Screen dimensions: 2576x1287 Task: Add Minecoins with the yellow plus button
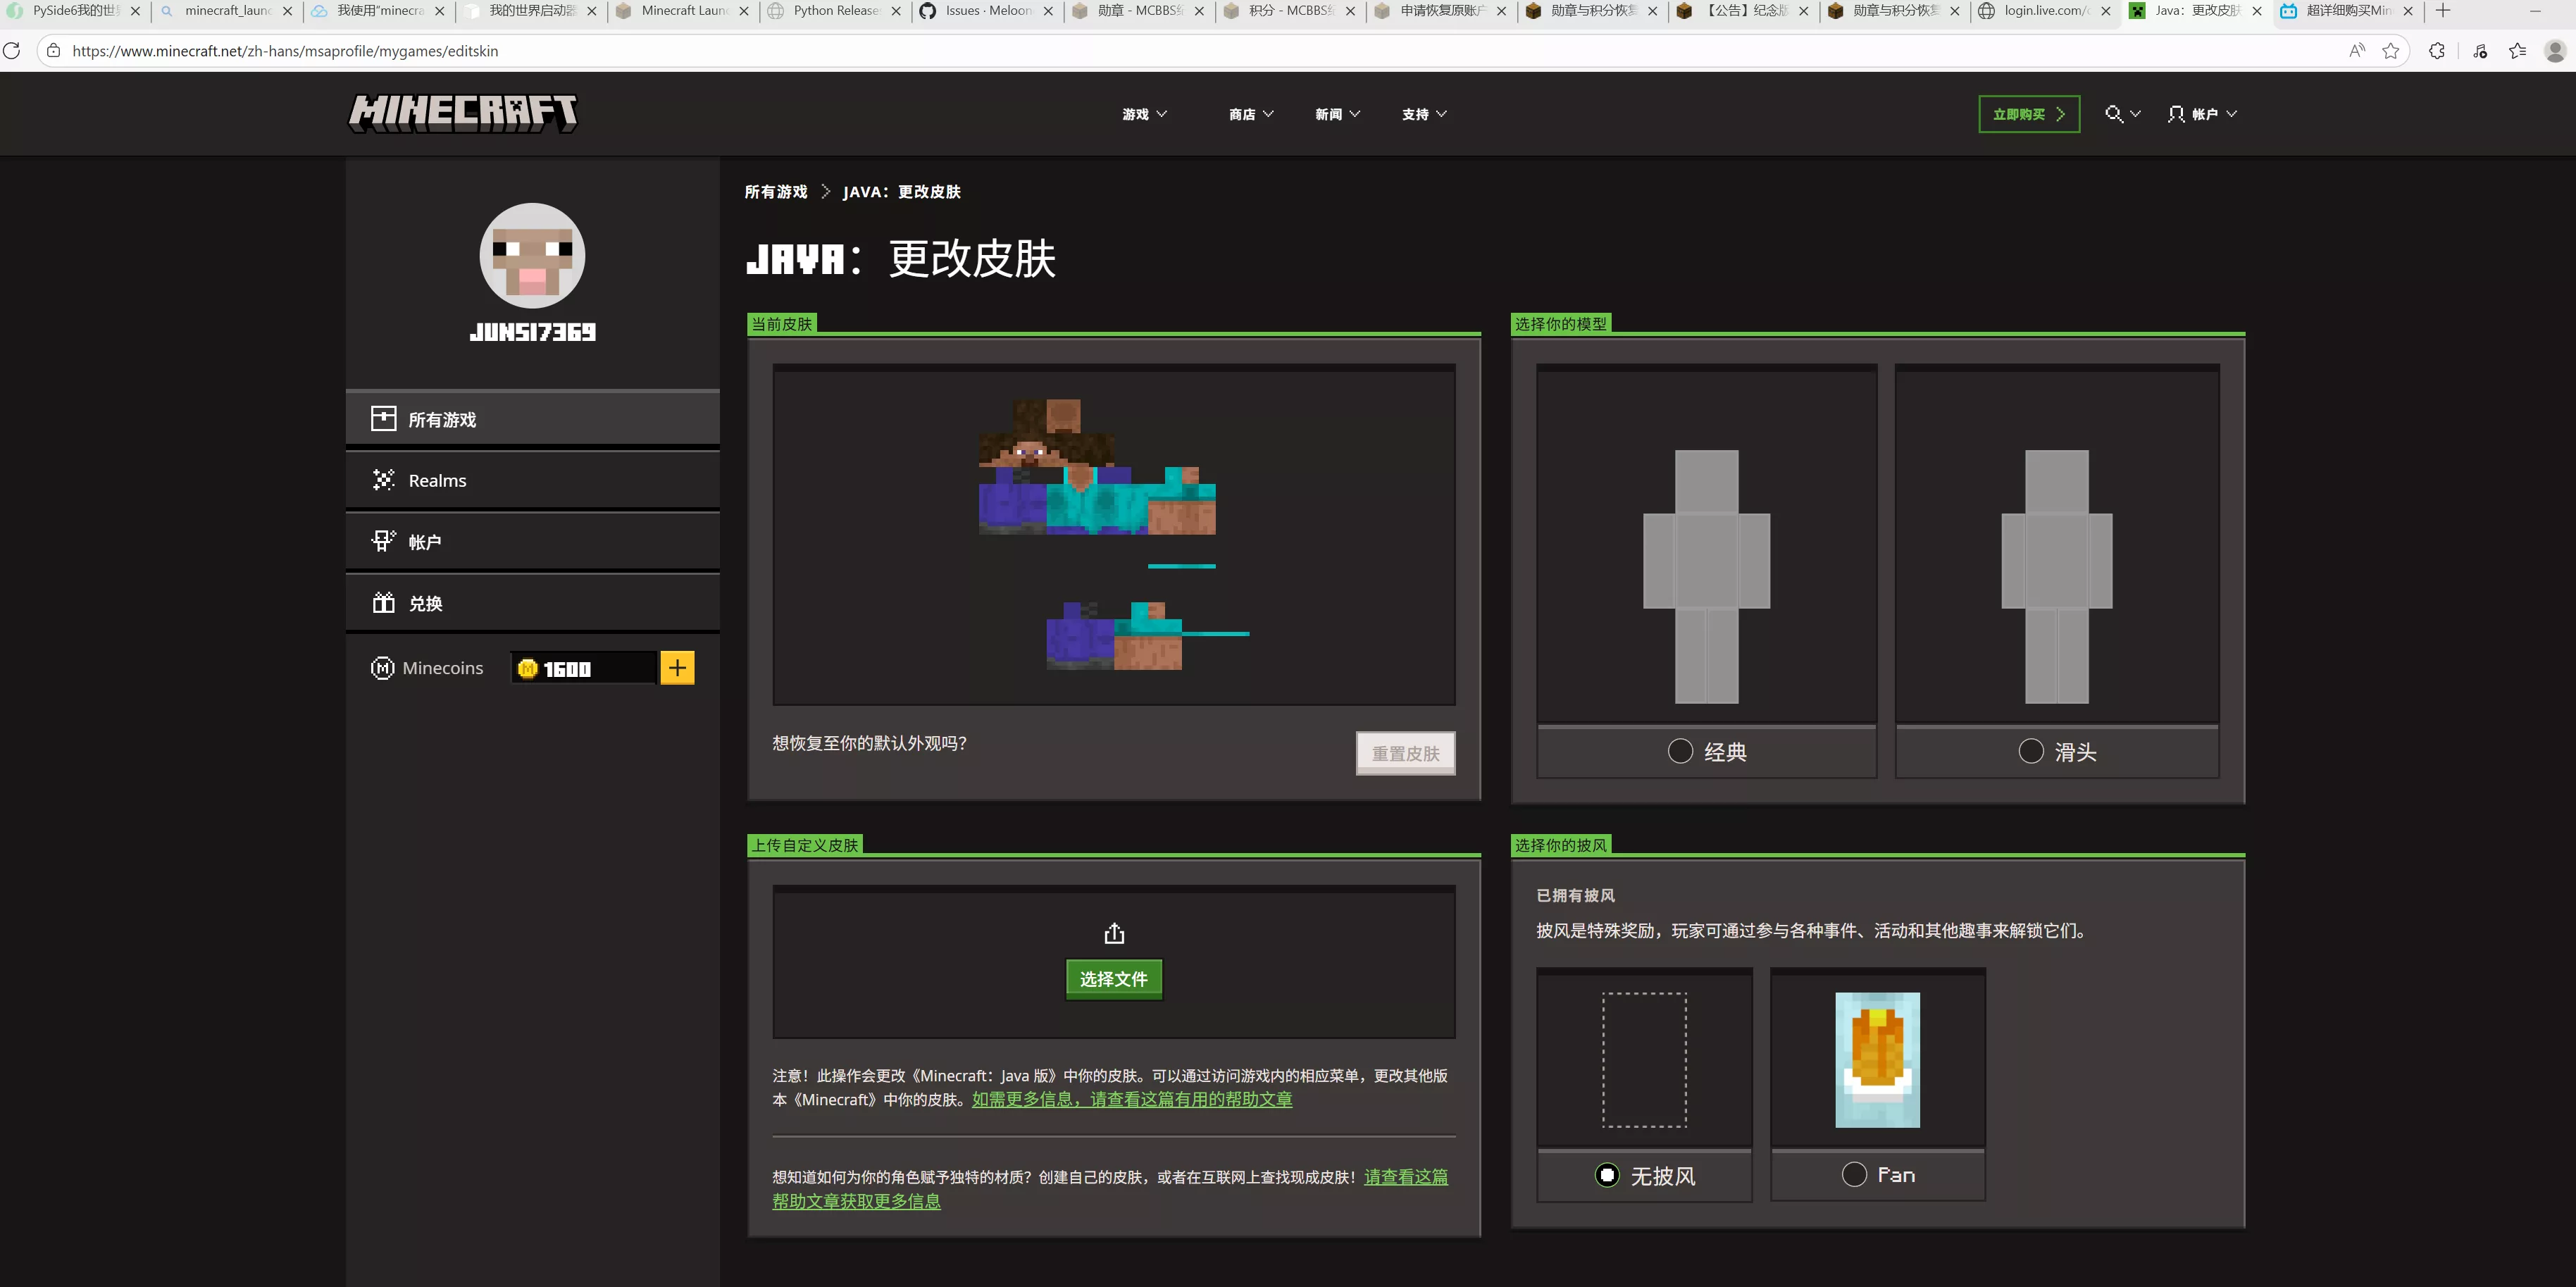677,667
